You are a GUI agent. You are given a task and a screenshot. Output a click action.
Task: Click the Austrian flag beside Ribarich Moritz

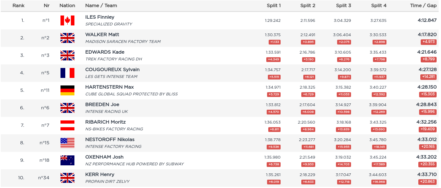coord(67,125)
